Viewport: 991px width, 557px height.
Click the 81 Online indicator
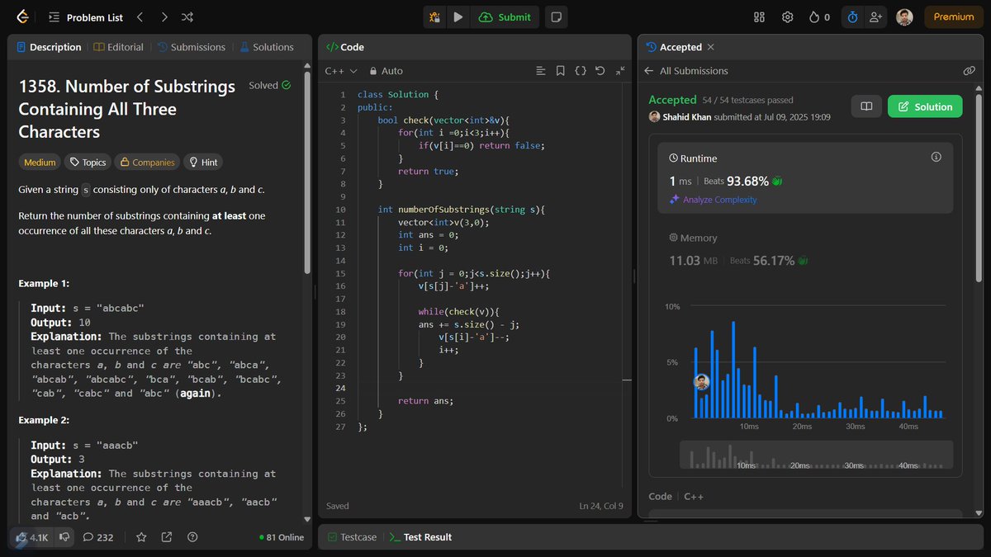point(281,537)
